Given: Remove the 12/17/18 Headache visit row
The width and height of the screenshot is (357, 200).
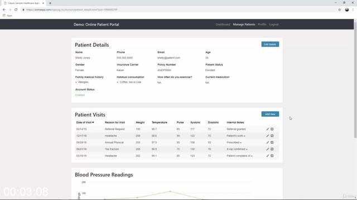Looking at the screenshot, I should (272, 136).
